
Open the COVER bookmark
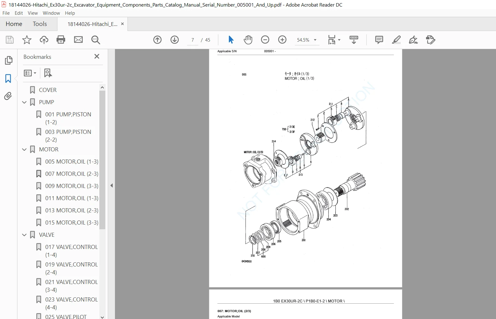click(x=48, y=90)
